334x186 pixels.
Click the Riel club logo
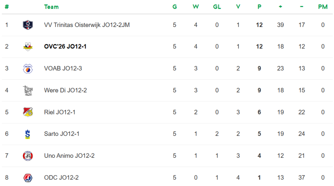(28, 112)
